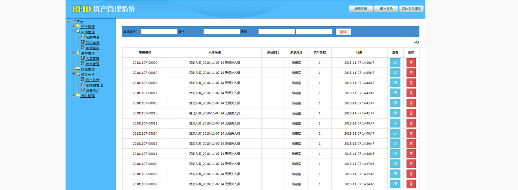The width and height of the screenshot is (518, 190).
Task: Expand the 防盗管理 tree node
Action: click(73, 69)
